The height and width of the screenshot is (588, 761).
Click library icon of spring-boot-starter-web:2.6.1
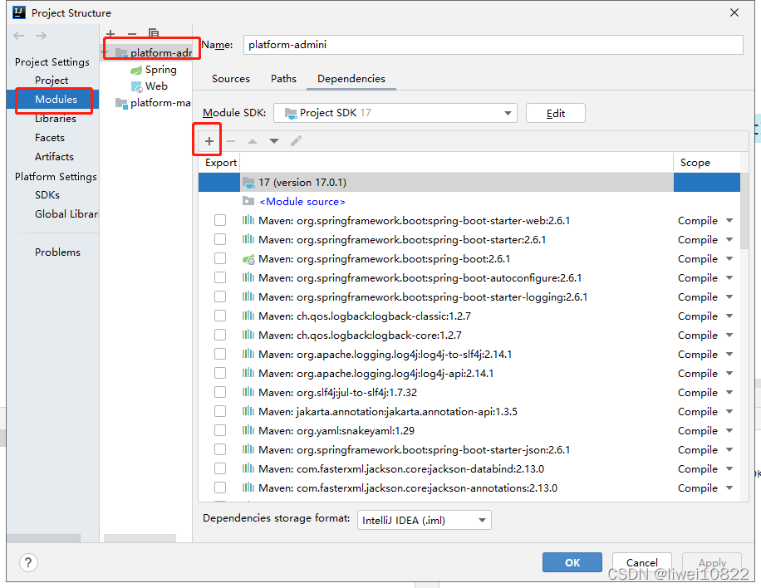tap(248, 220)
